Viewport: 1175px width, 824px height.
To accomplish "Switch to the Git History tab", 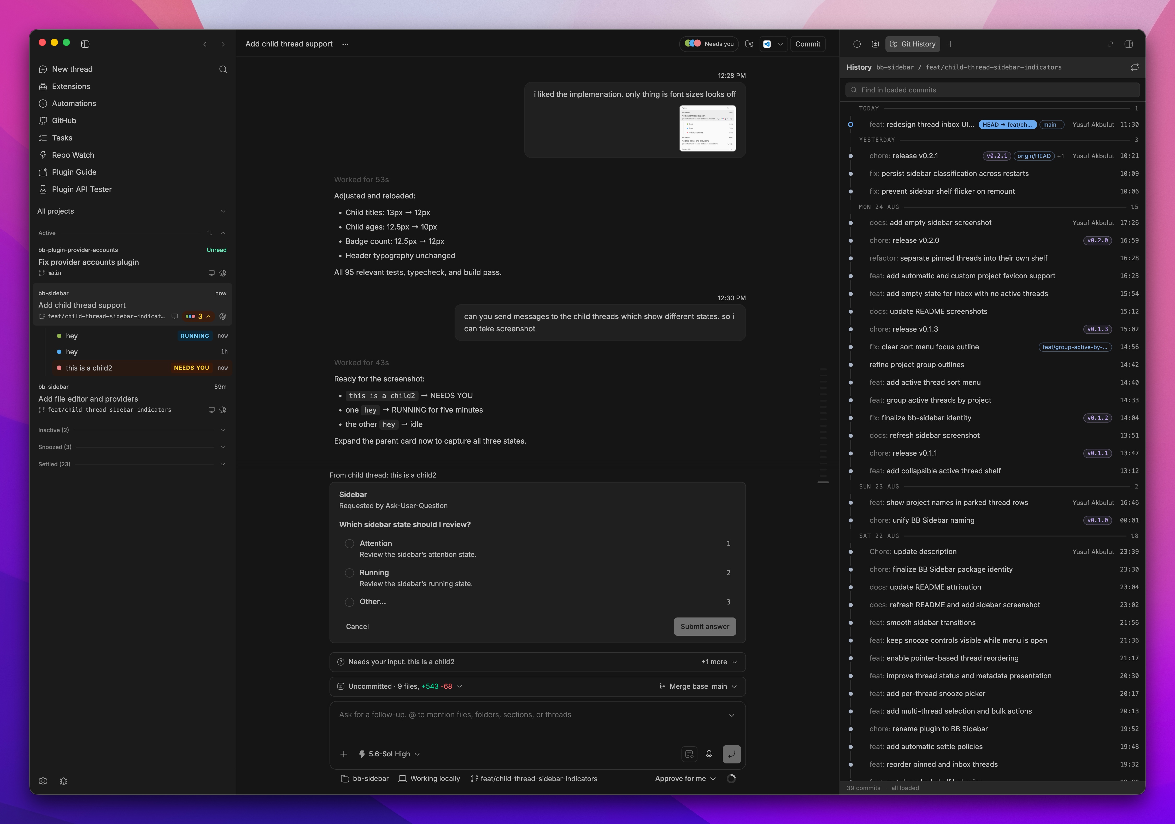I will [913, 44].
